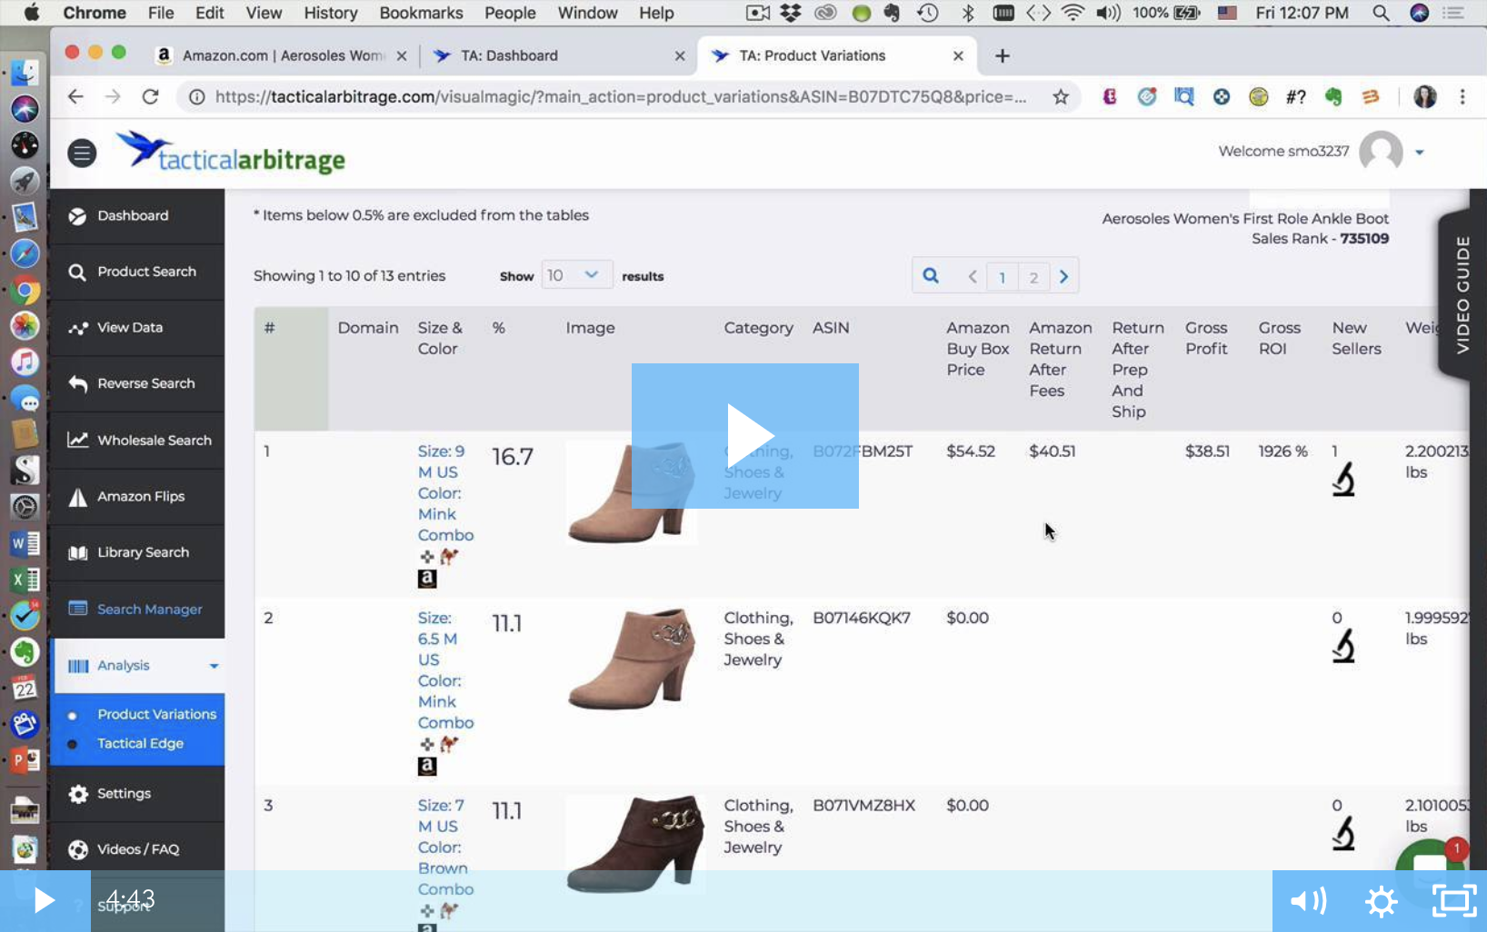Image resolution: width=1487 pixels, height=932 pixels.
Task: Click the microscope icon in row 3
Action: pyautogui.click(x=1343, y=833)
